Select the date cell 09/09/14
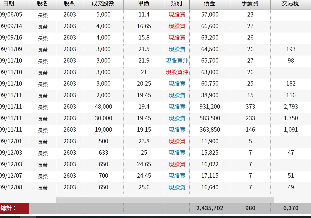 point(11,26)
